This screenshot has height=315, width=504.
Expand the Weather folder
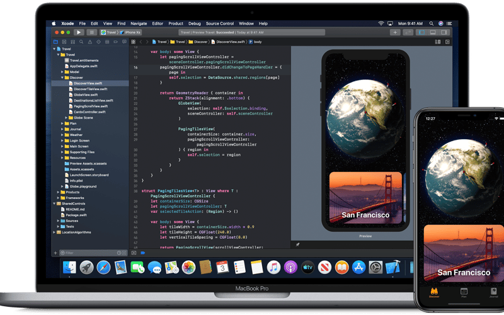62,135
